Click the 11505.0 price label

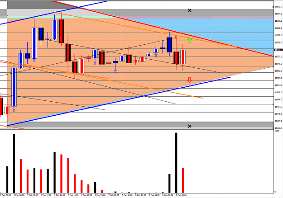click(278, 92)
